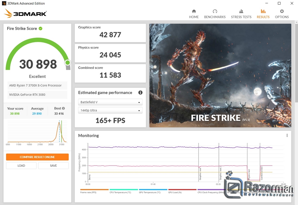Open the 1440p Ultra resolution dropdown

pyautogui.click(x=110, y=110)
